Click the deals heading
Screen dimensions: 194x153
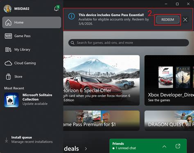[x=71, y=148]
